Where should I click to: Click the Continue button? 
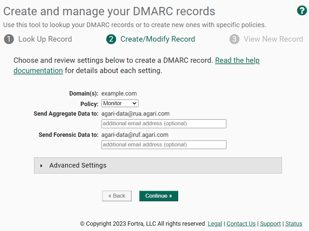(x=159, y=196)
